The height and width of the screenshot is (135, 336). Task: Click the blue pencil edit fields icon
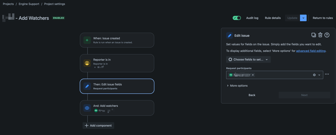pyautogui.click(x=87, y=86)
